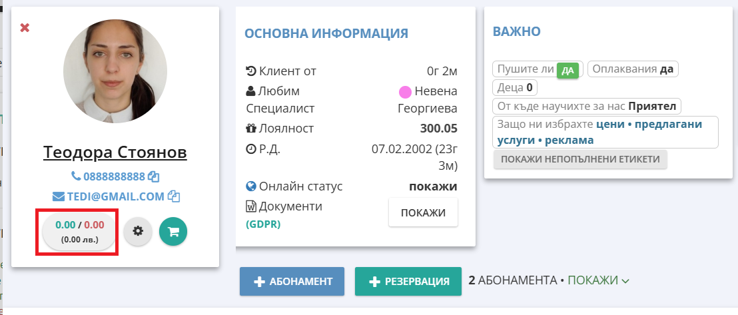Open the green shopping cart button
The image size is (738, 315).
(x=173, y=232)
